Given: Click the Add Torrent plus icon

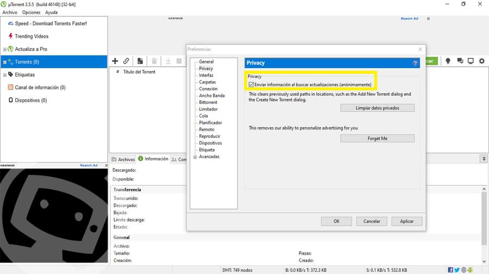Looking at the screenshot, I should (x=115, y=61).
